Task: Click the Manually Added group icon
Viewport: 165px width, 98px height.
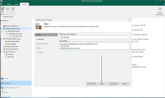Action: coord(6,42)
